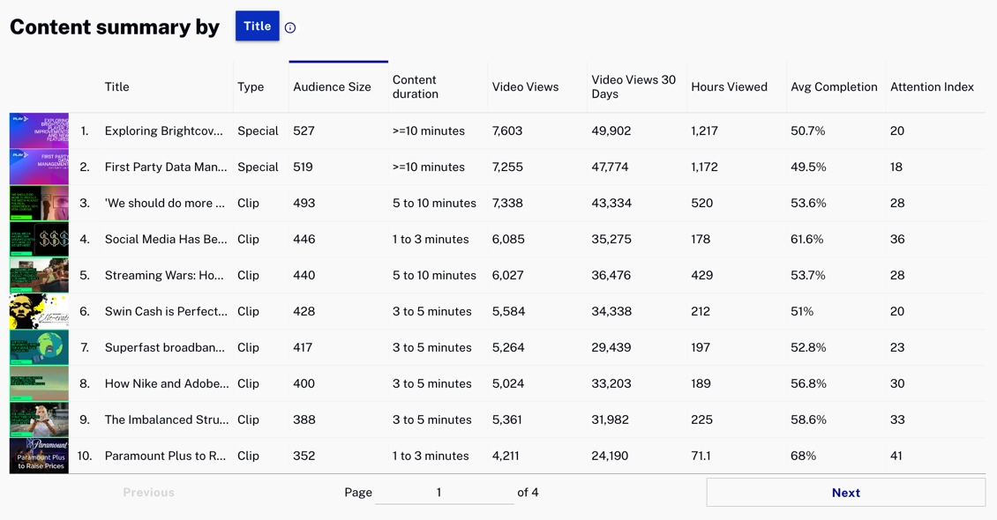Click the page number input field
This screenshot has width=997, height=520.
point(444,493)
